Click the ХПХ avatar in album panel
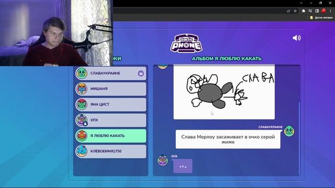Screen dimensions: 335x188 click(163, 160)
